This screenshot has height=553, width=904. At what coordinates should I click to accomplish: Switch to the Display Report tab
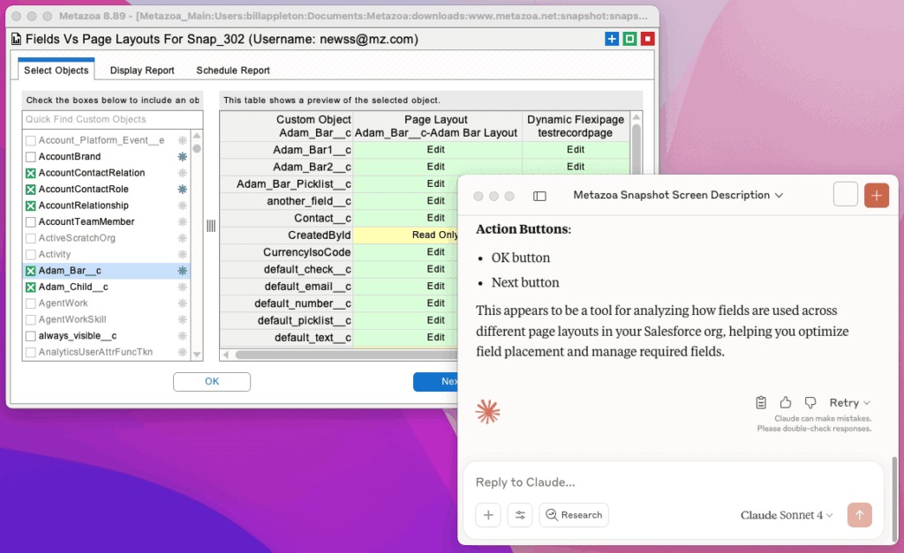[142, 71]
